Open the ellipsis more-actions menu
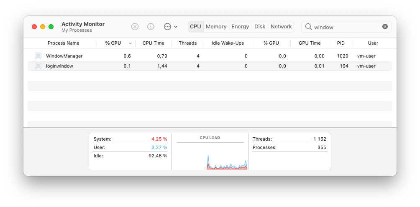Screen dimensions: 420x207 (x=171, y=27)
